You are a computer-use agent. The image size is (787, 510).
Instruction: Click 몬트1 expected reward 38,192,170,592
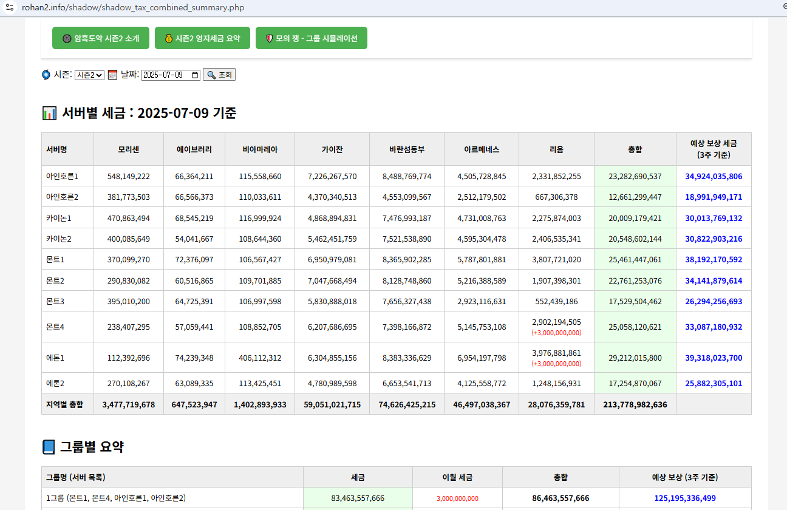point(714,260)
